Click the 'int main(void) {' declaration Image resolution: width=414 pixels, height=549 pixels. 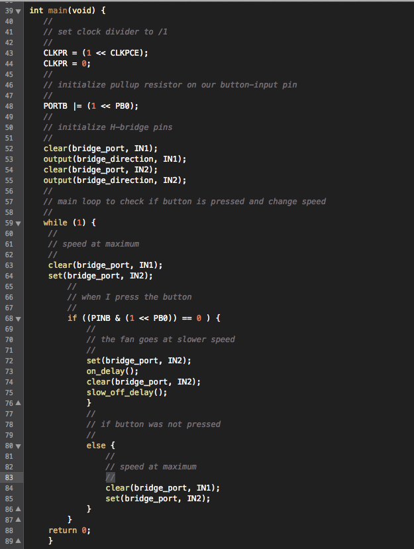67,11
